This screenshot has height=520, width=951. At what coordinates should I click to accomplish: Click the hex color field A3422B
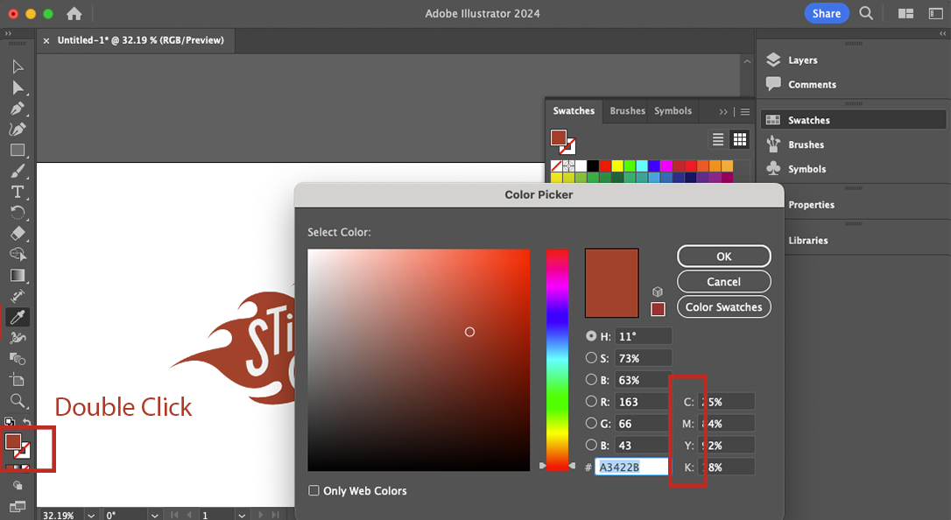(x=630, y=467)
